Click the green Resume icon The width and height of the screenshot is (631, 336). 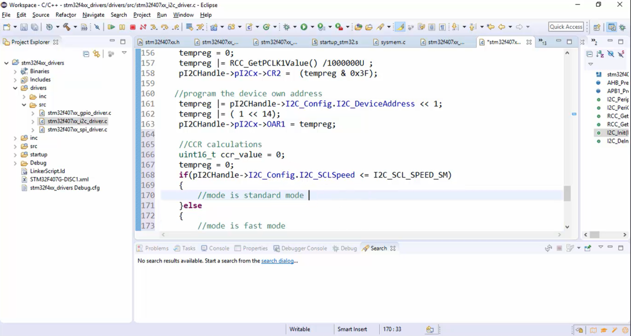tap(111, 27)
